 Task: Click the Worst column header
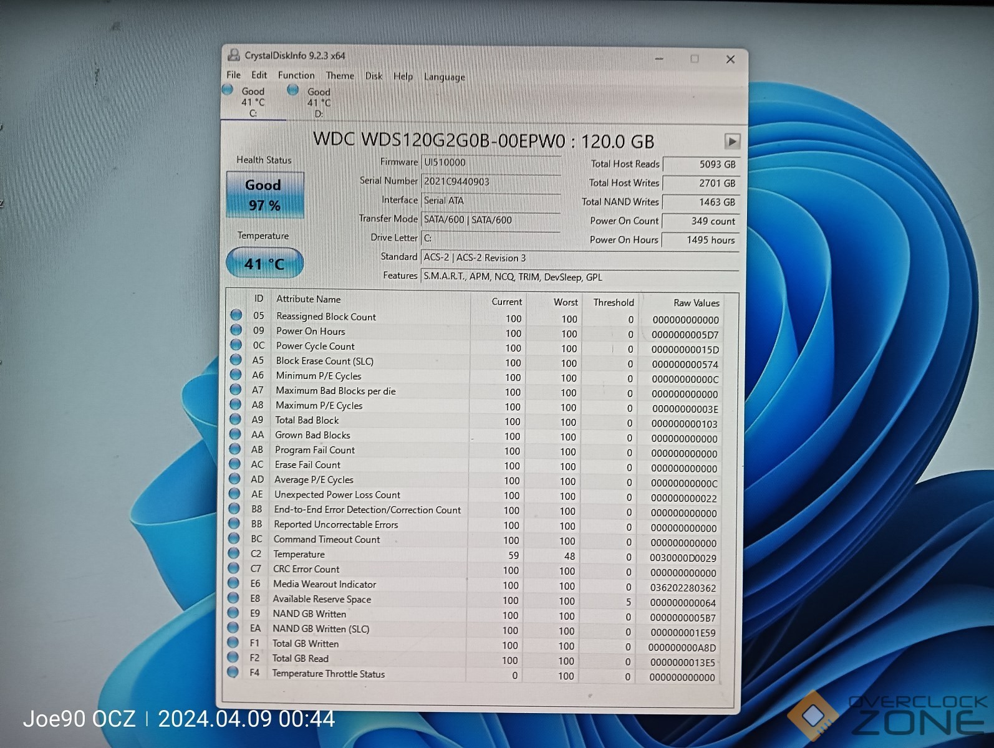coord(566,302)
